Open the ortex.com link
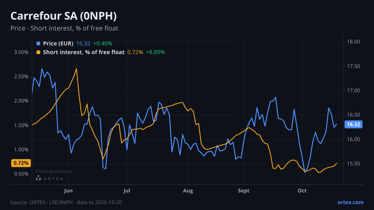The height and width of the screenshot is (210, 374). coord(351,202)
